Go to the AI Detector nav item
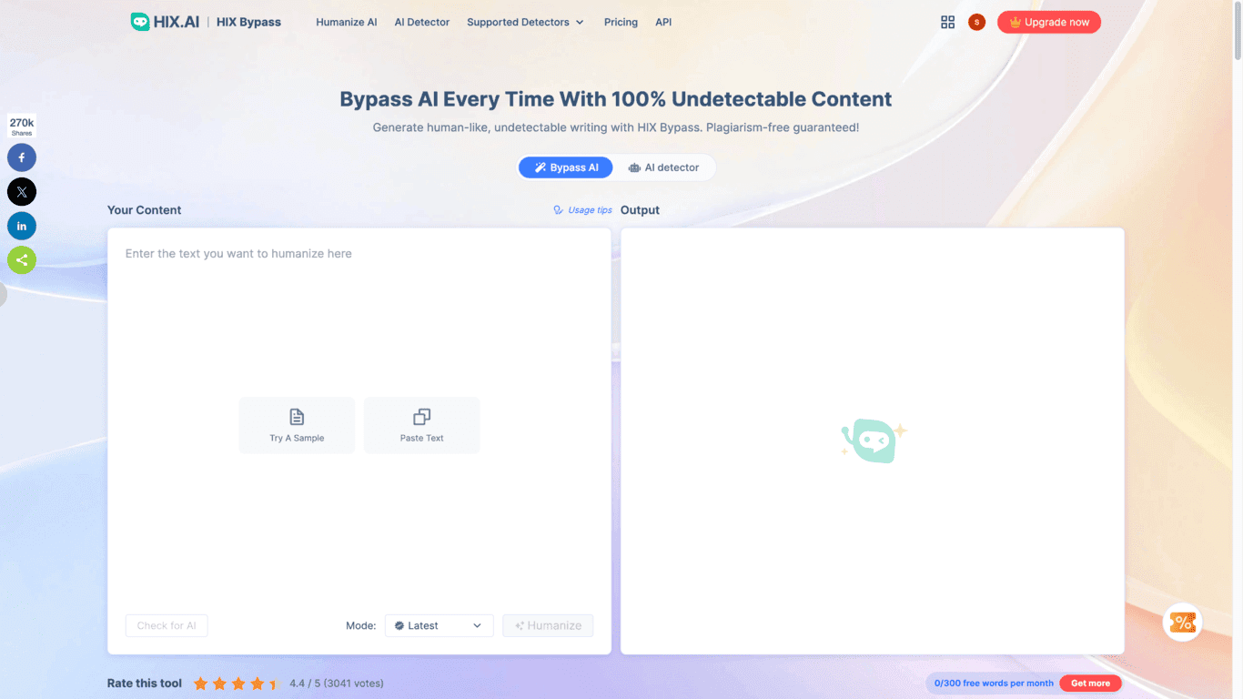 [x=422, y=22]
